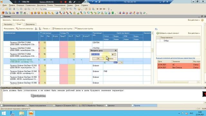This screenshot has width=206, height=116.
Task: Show hidden system tray icons
Action: coord(179,113)
